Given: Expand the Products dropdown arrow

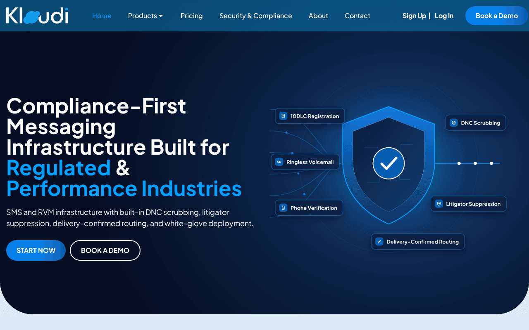Looking at the screenshot, I should 161,16.
